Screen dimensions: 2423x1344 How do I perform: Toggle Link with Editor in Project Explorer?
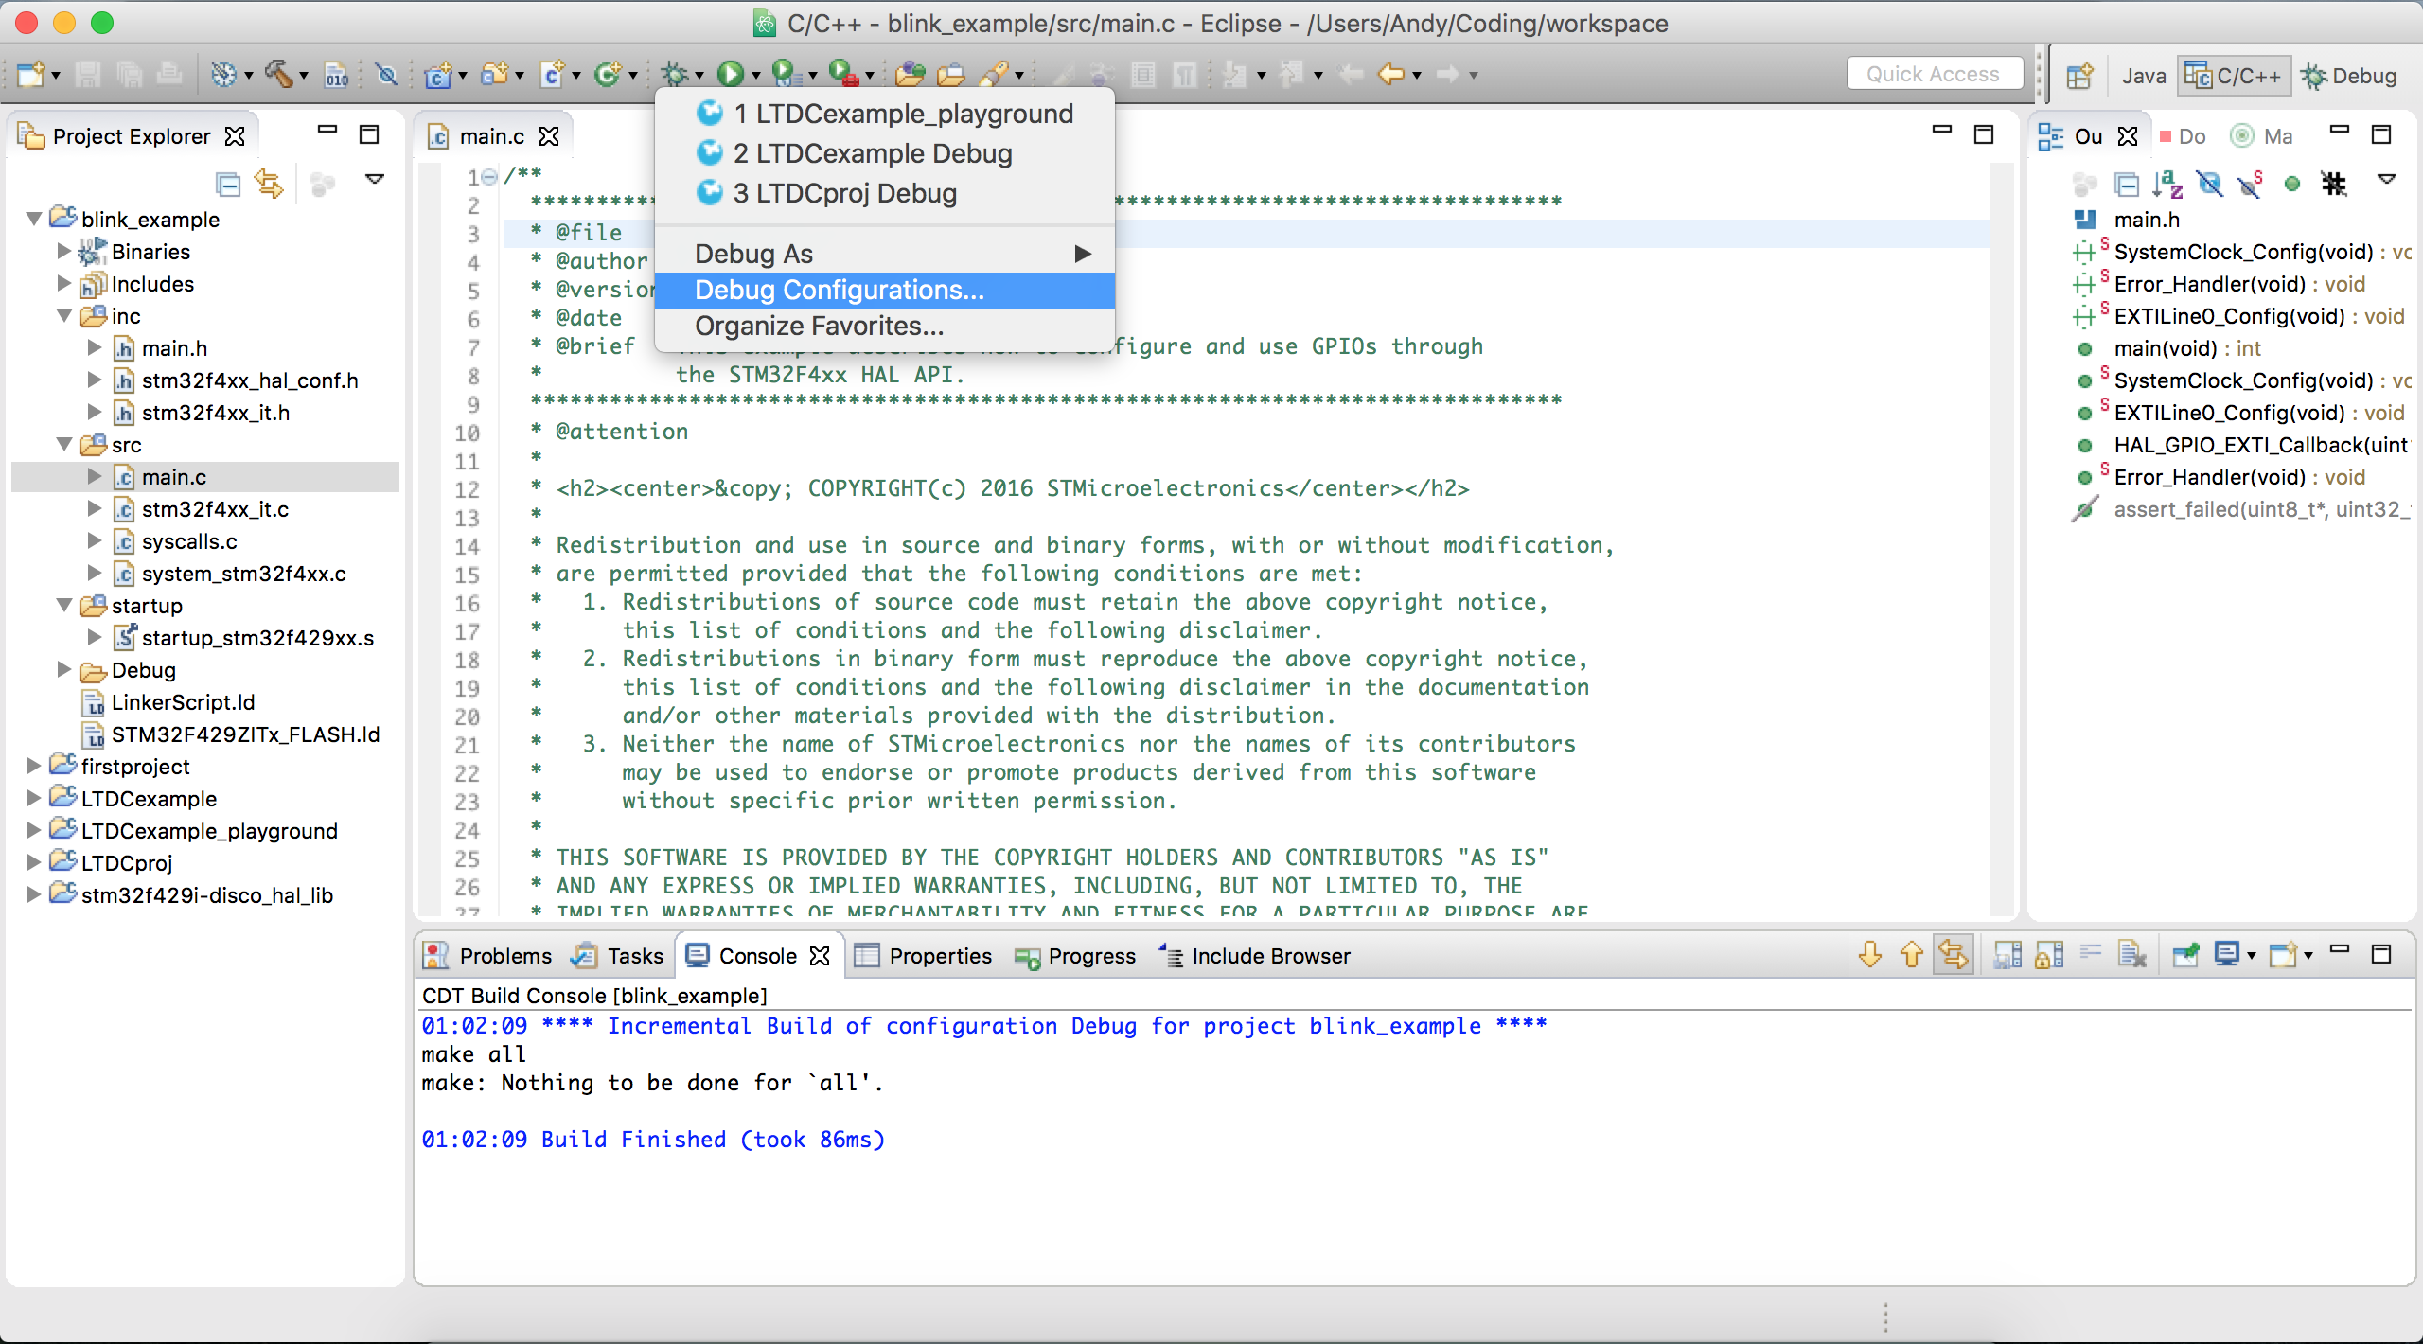pyautogui.click(x=269, y=184)
